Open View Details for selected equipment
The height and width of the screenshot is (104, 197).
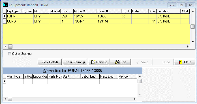click(x=50, y=62)
